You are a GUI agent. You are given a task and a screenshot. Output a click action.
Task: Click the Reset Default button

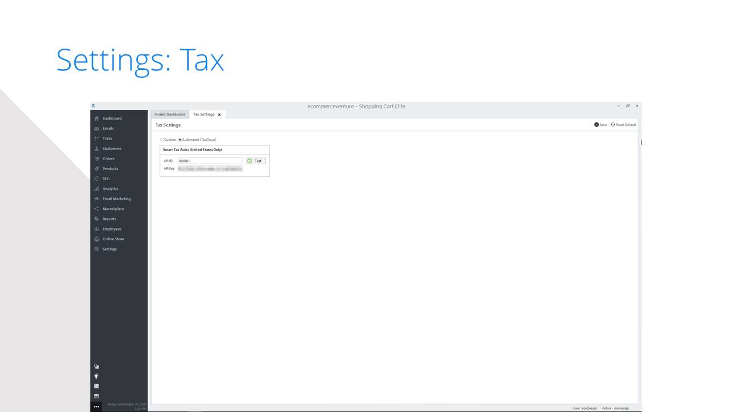click(623, 125)
